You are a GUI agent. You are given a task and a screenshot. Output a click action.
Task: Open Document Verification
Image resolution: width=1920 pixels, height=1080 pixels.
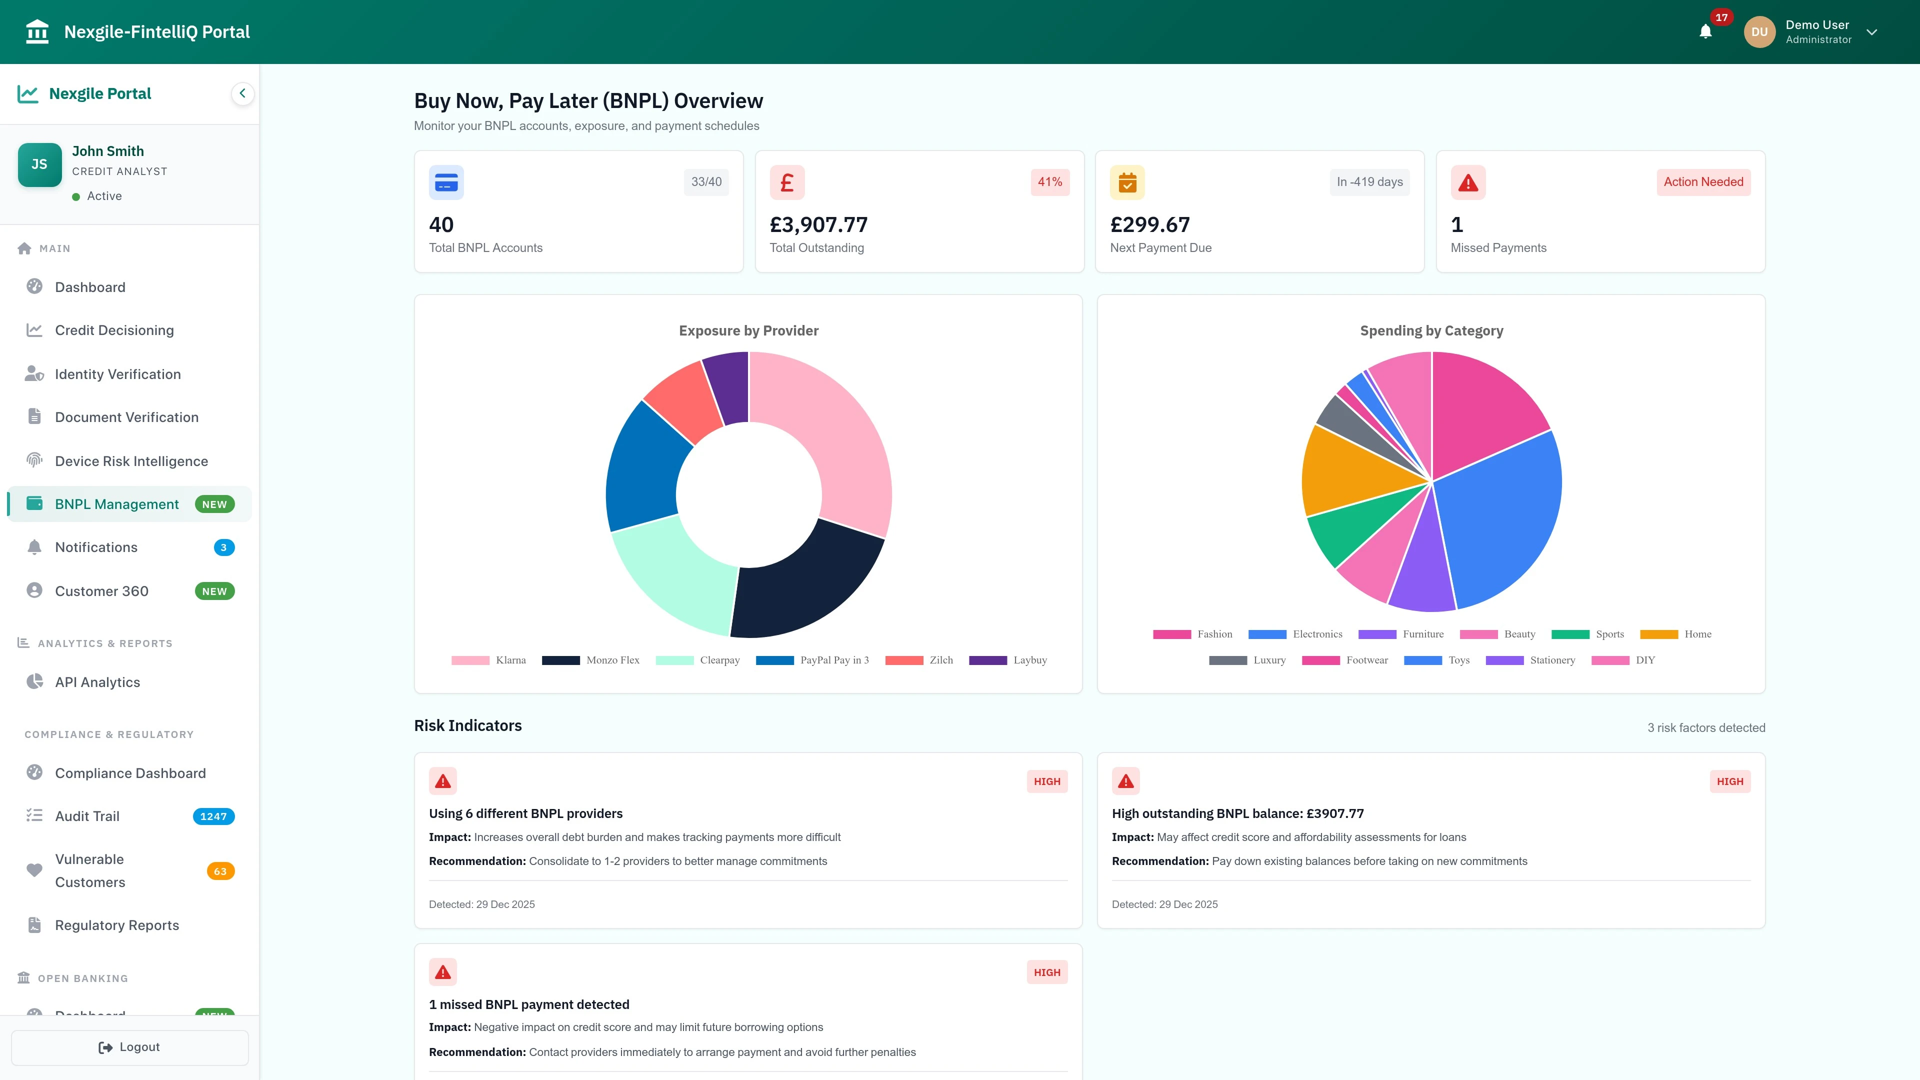[126, 416]
